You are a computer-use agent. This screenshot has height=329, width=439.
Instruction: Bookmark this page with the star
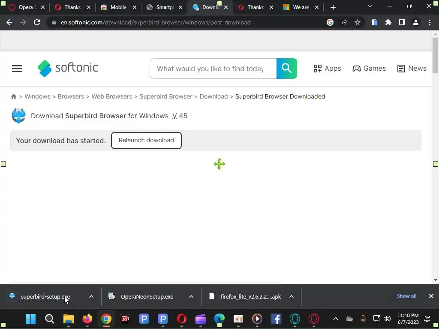click(x=358, y=22)
